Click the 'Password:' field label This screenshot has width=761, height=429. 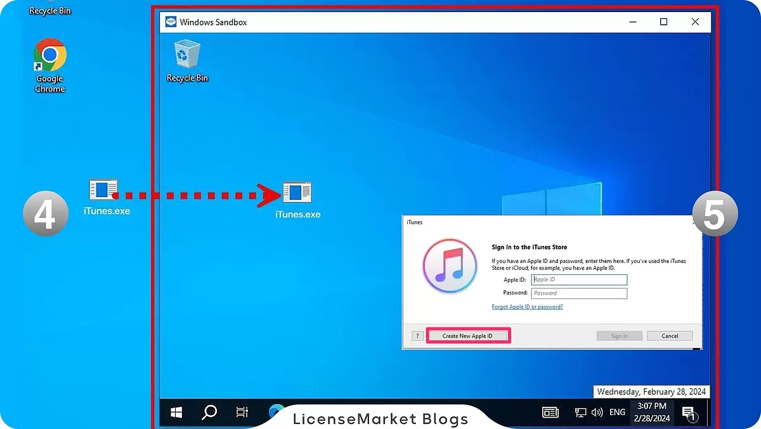pyautogui.click(x=516, y=293)
